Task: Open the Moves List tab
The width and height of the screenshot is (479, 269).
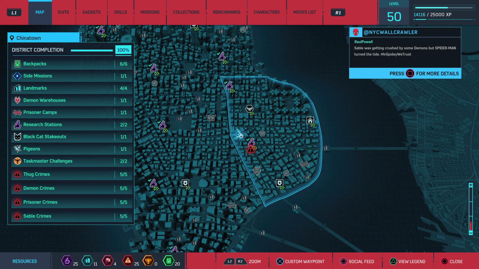Action: (305, 12)
